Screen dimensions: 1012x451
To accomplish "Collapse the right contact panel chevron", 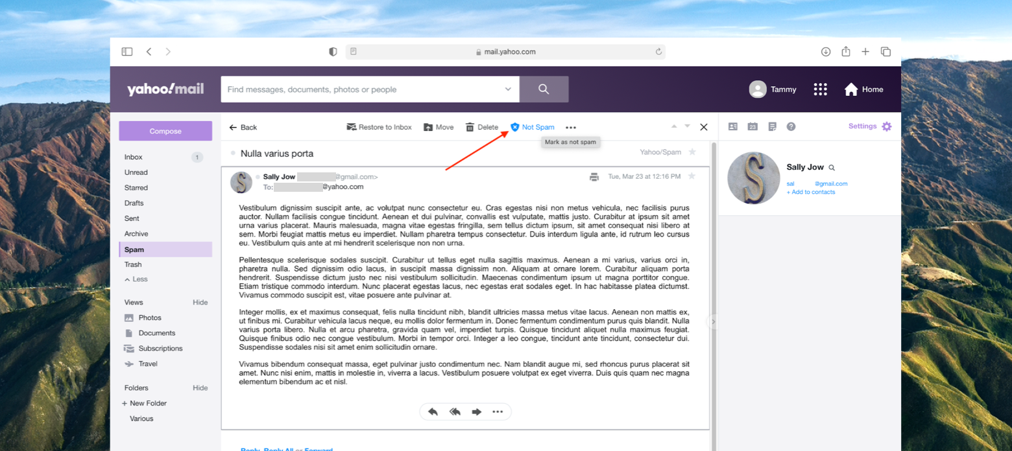I will pyautogui.click(x=713, y=321).
